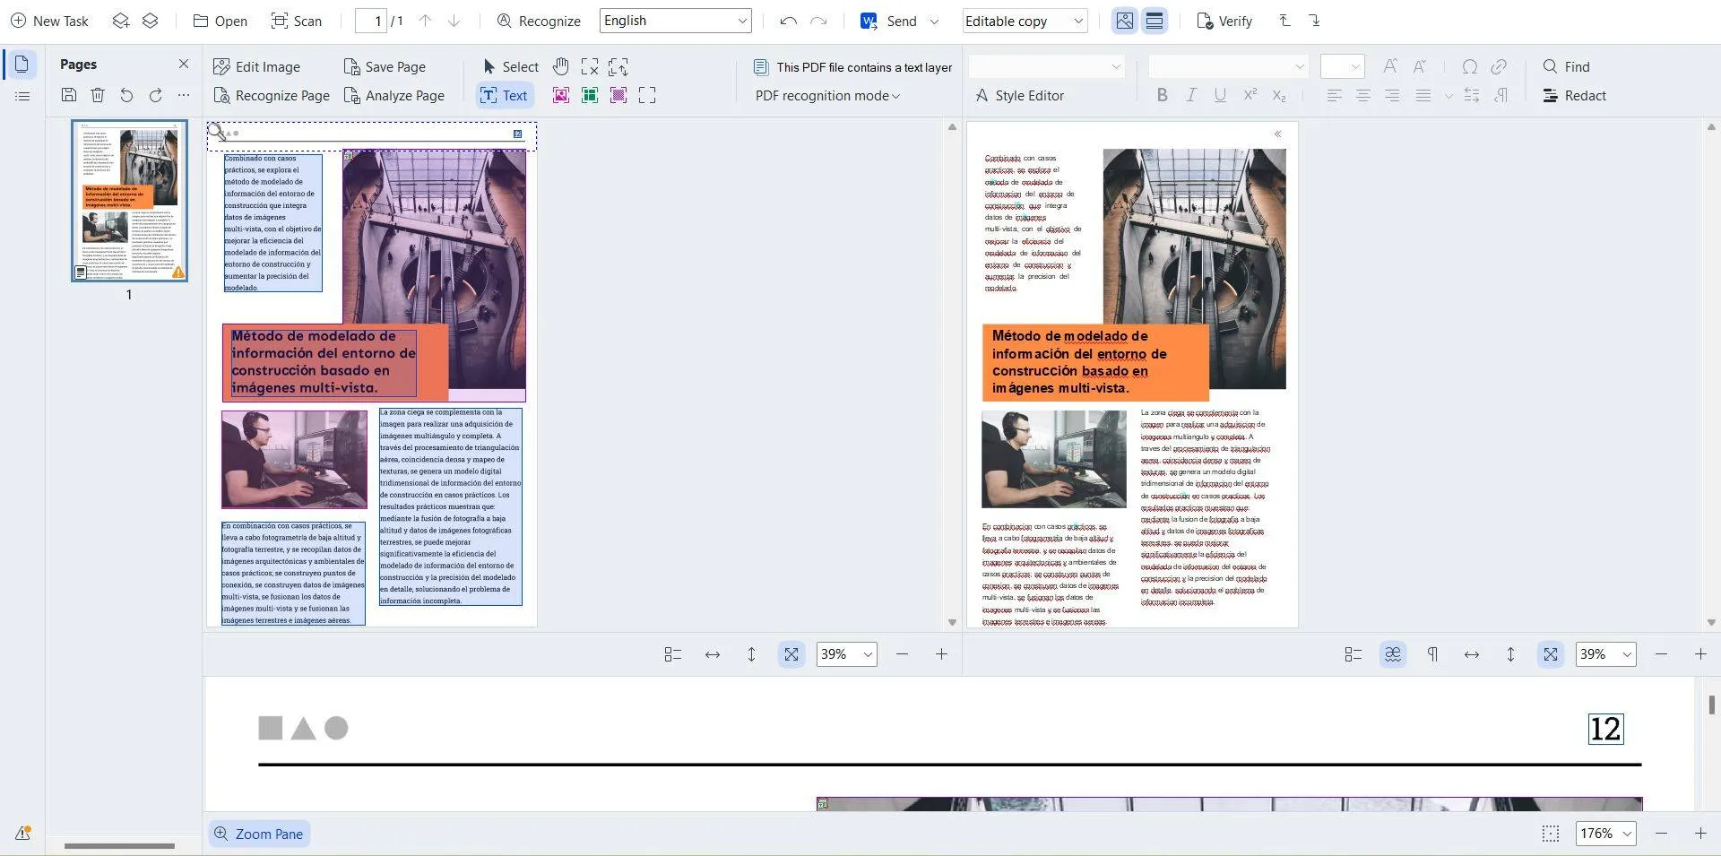
Task: Start scanning with Scan button
Action: (296, 21)
